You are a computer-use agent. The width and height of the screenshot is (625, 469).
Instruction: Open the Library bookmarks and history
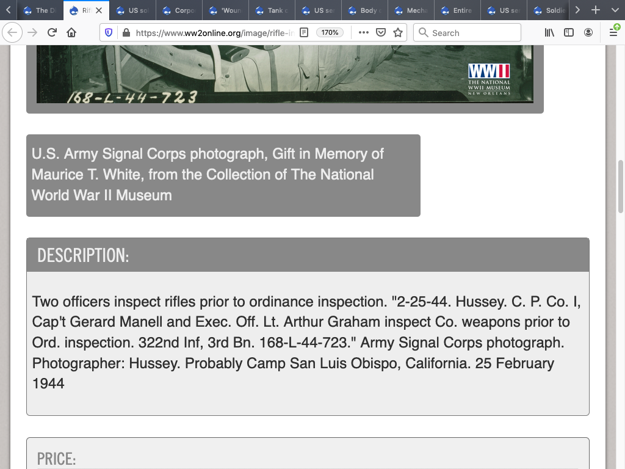coord(549,33)
